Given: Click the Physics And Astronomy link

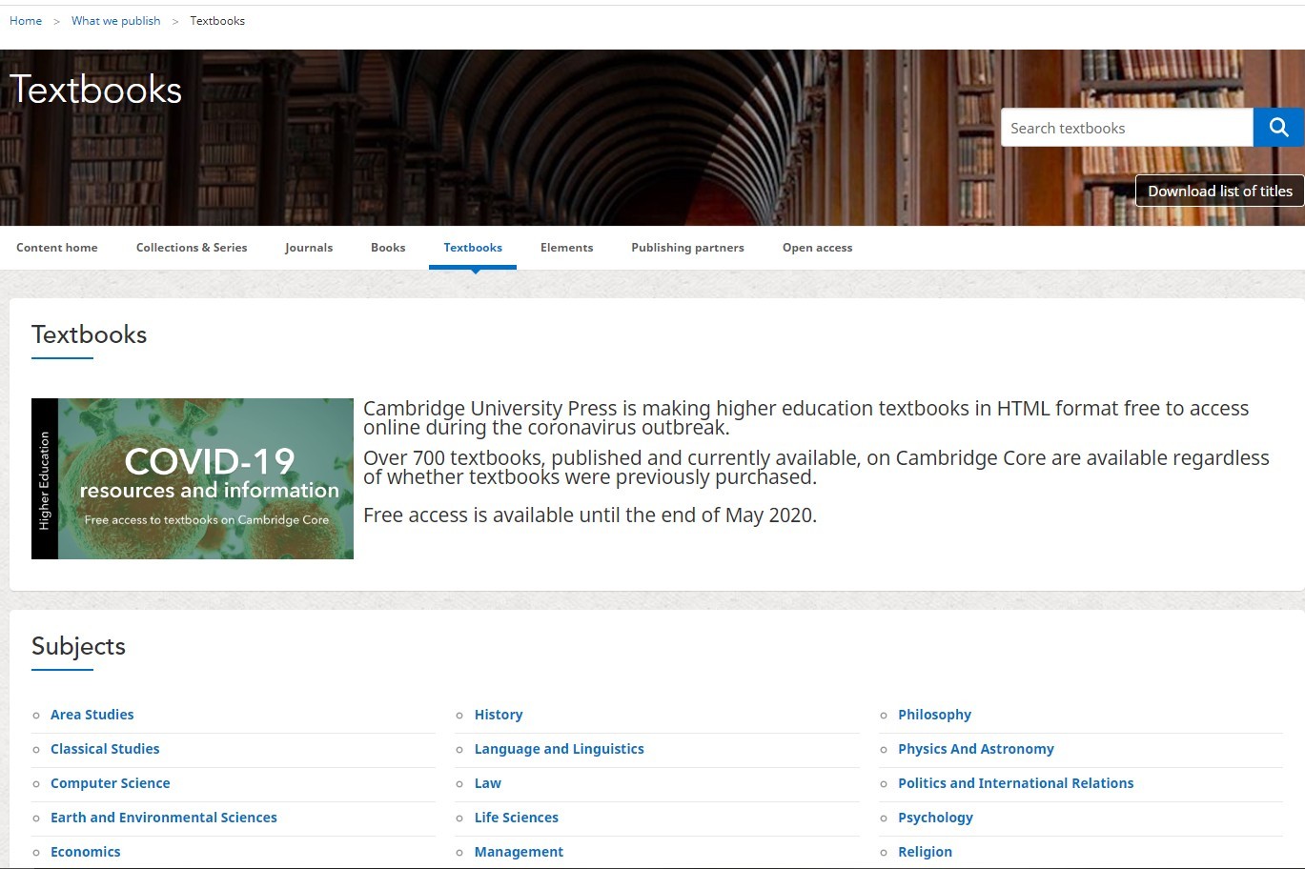Looking at the screenshot, I should pyautogui.click(x=975, y=749).
